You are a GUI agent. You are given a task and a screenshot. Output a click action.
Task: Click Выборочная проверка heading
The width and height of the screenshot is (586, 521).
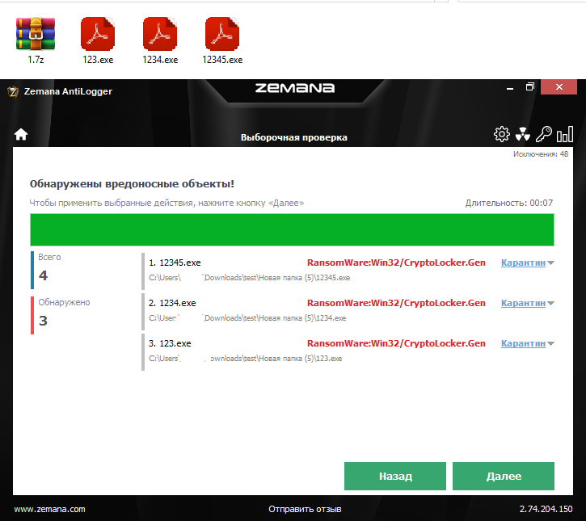293,137
